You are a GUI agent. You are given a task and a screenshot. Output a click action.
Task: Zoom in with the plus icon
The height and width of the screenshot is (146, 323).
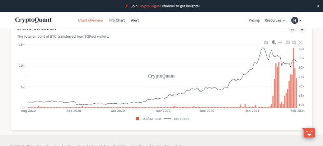click(288, 42)
